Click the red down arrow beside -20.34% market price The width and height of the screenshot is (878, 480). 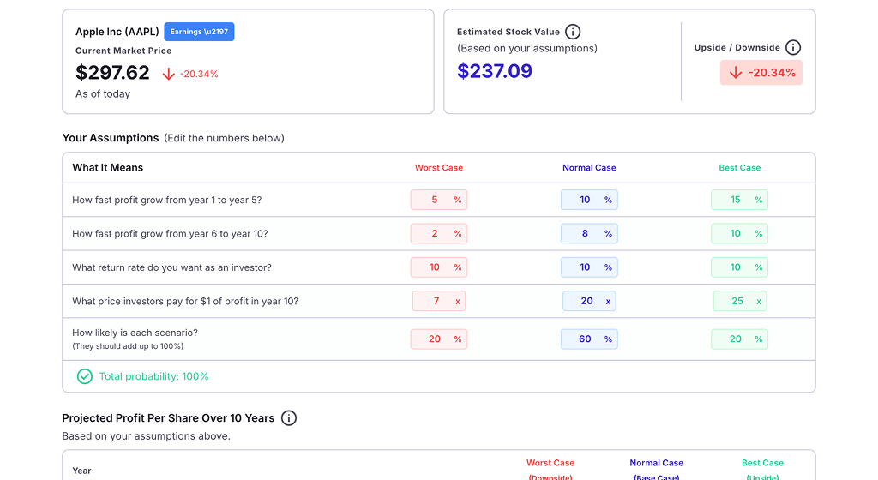(169, 74)
